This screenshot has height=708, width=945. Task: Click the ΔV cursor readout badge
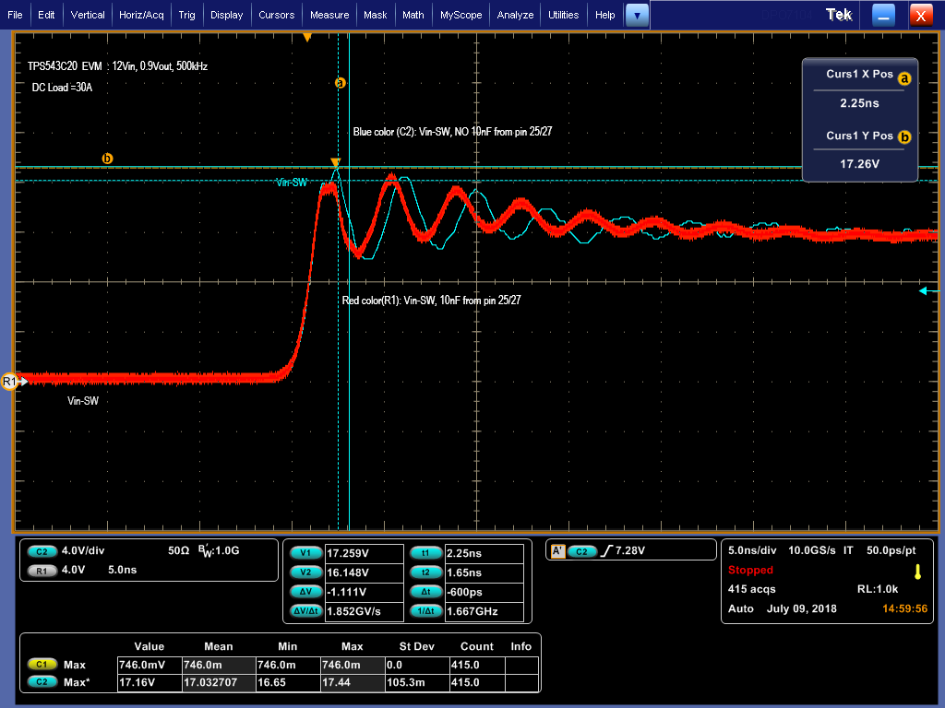305,592
